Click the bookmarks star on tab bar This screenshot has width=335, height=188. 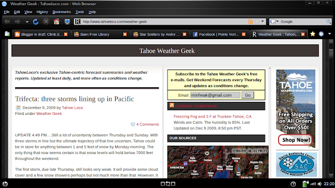[x=312, y=34]
